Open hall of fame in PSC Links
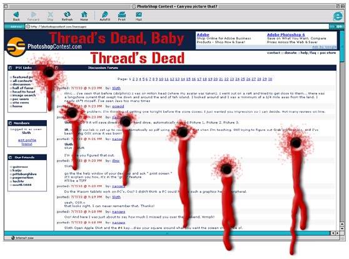The image size is (349, 259). [23, 88]
